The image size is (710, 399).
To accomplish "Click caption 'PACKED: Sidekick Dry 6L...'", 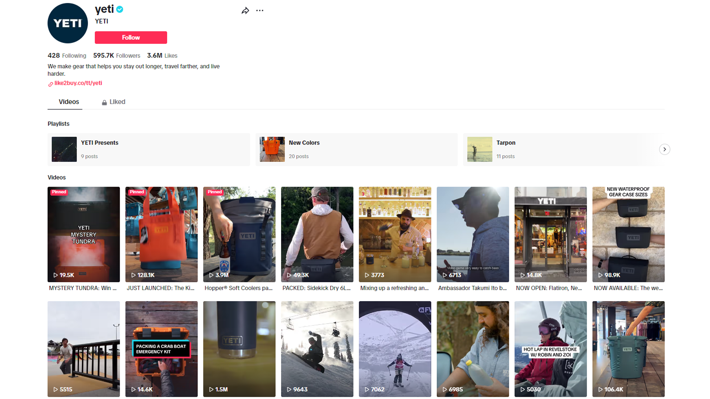I will [x=317, y=288].
